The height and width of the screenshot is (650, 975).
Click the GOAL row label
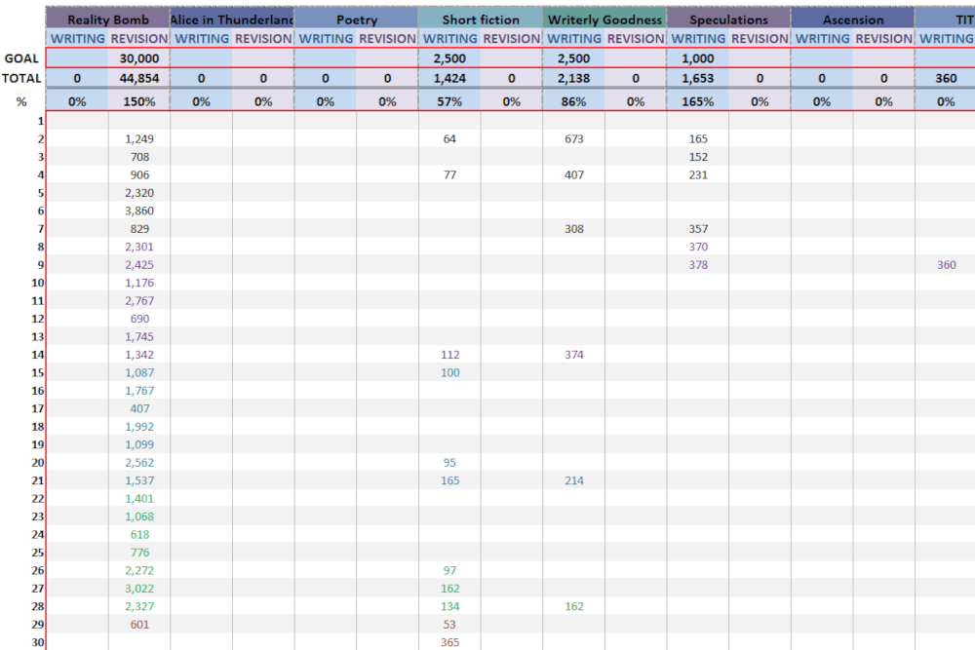(x=22, y=58)
